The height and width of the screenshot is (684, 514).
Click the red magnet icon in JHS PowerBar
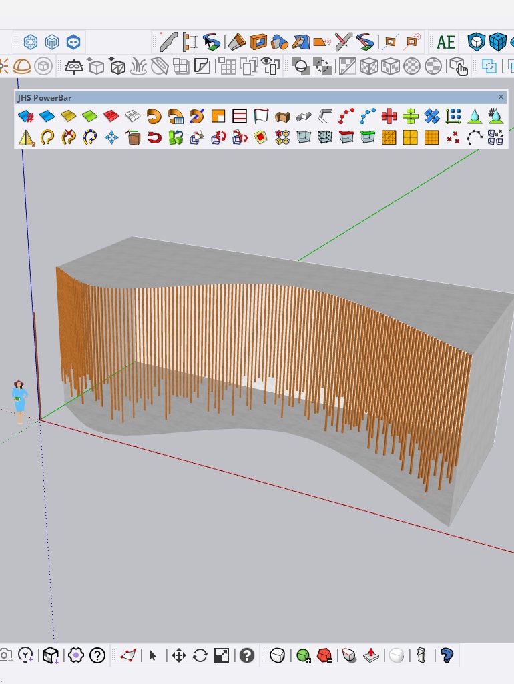(154, 138)
